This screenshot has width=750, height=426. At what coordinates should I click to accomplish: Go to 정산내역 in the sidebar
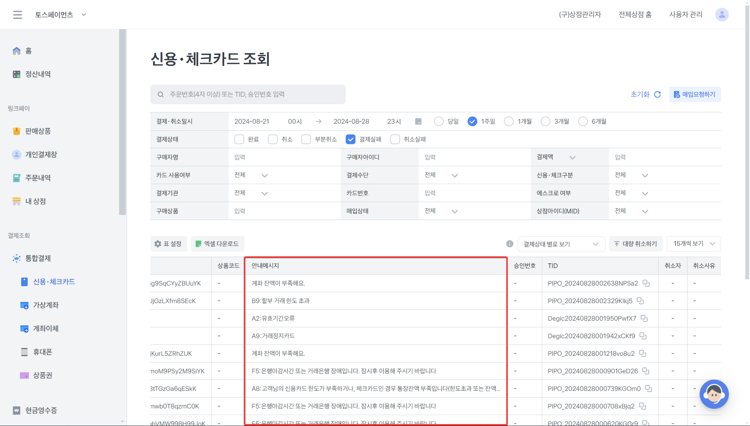click(x=38, y=74)
